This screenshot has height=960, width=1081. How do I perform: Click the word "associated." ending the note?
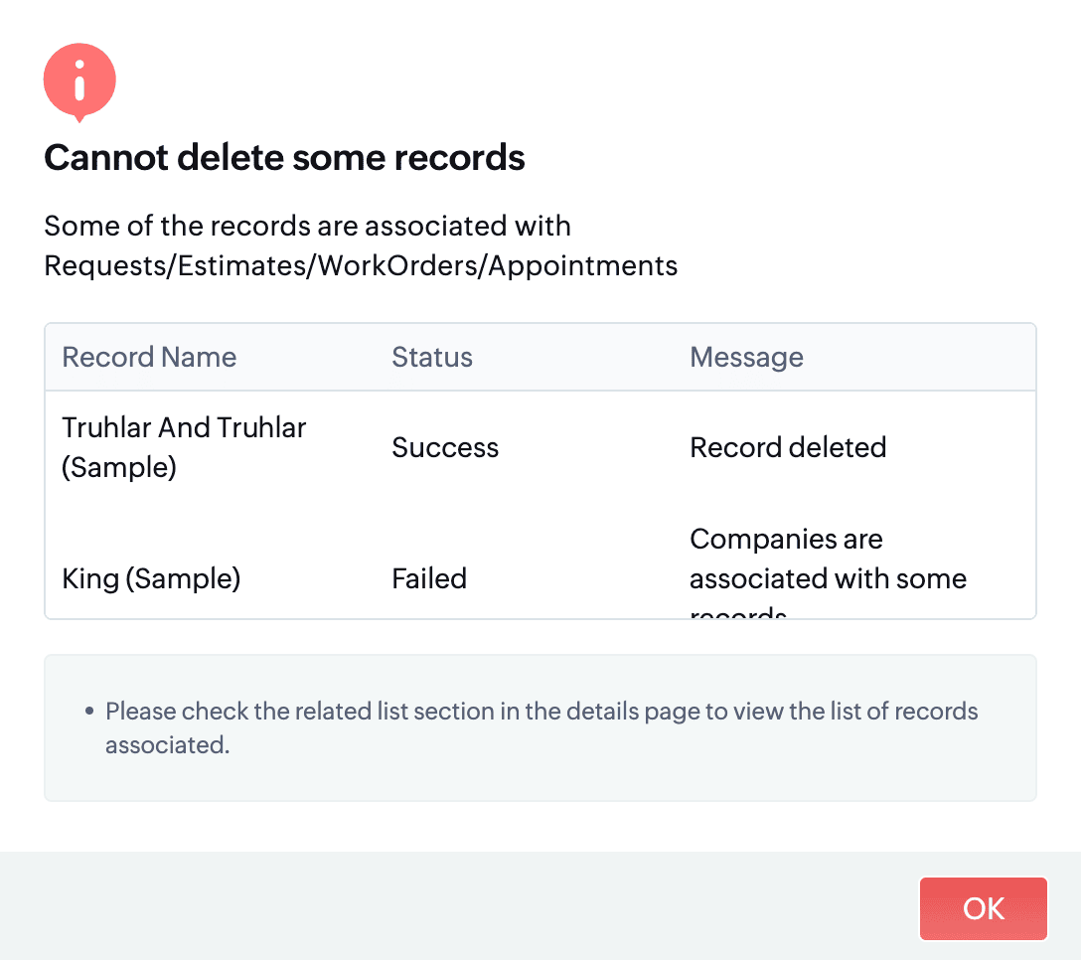coord(168,745)
